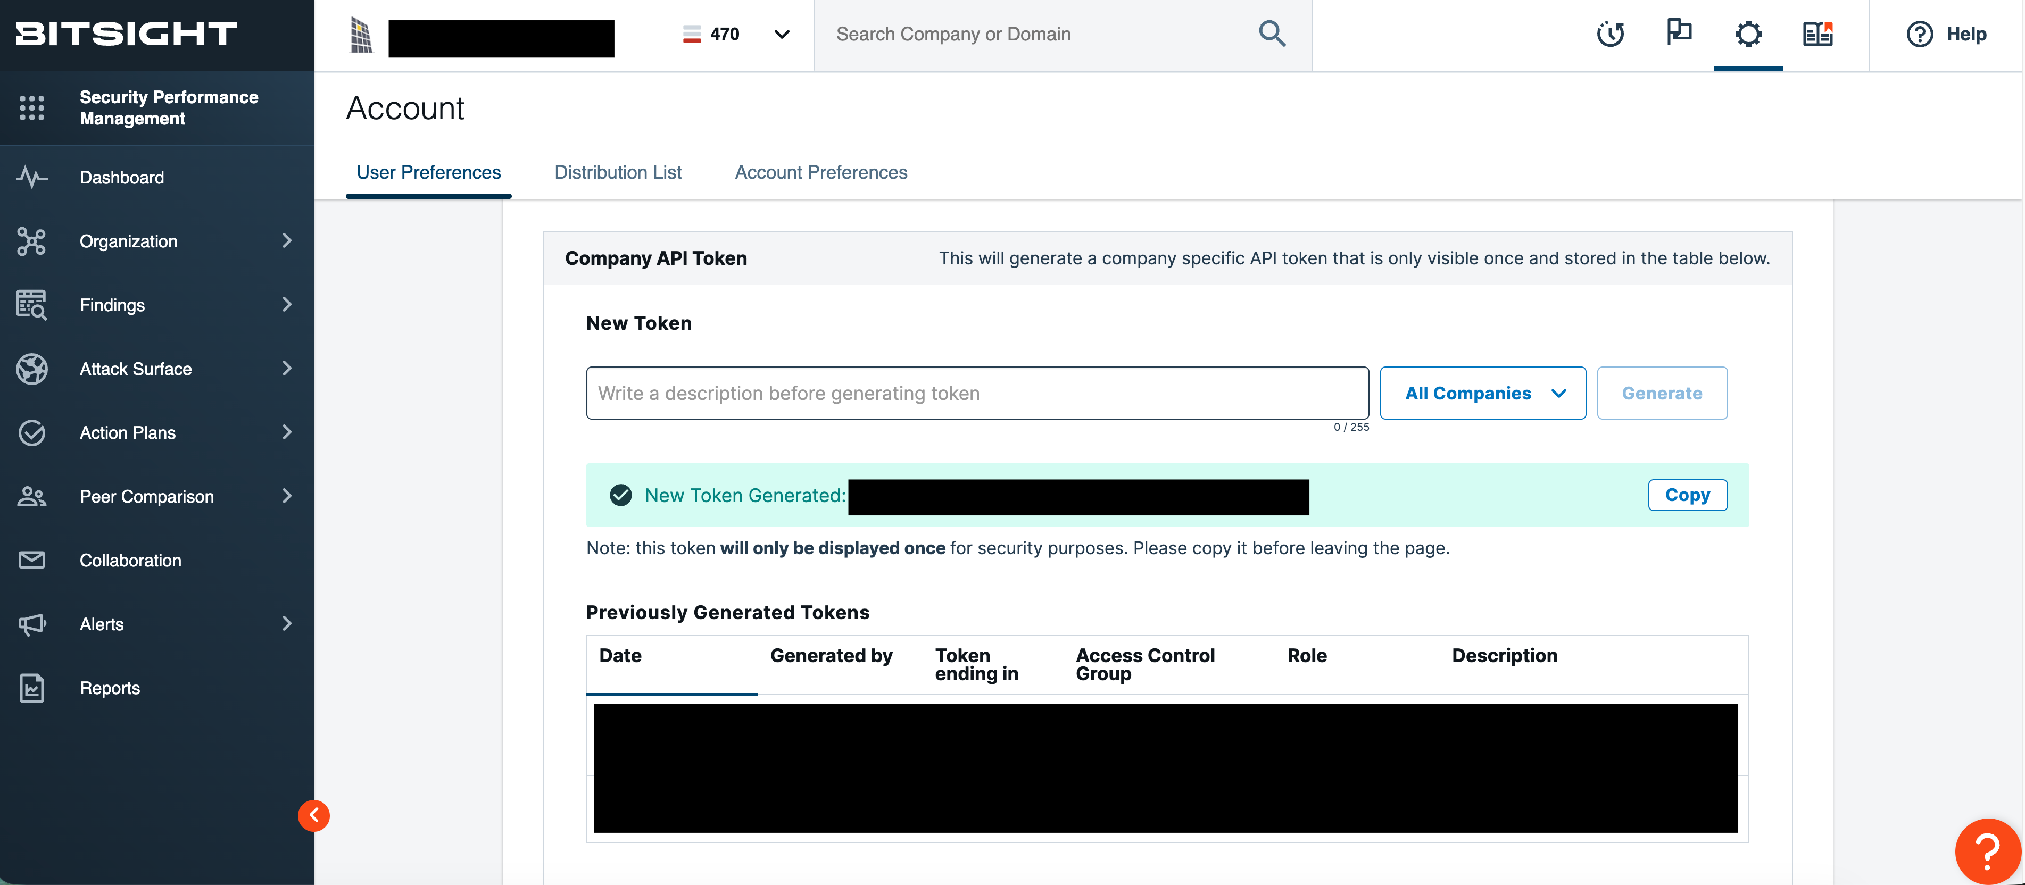The image size is (2025, 885).
Task: Open the news page icon
Action: [1816, 34]
